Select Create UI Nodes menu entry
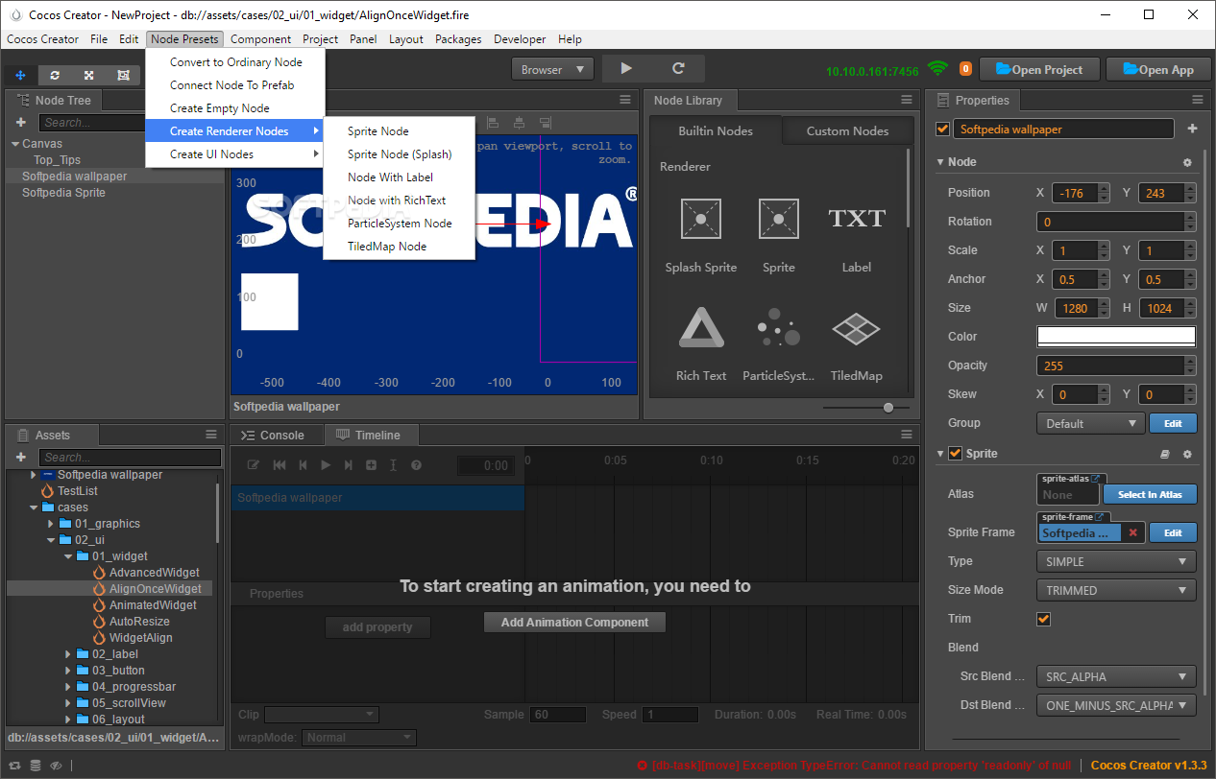This screenshot has height=779, width=1216. point(234,154)
